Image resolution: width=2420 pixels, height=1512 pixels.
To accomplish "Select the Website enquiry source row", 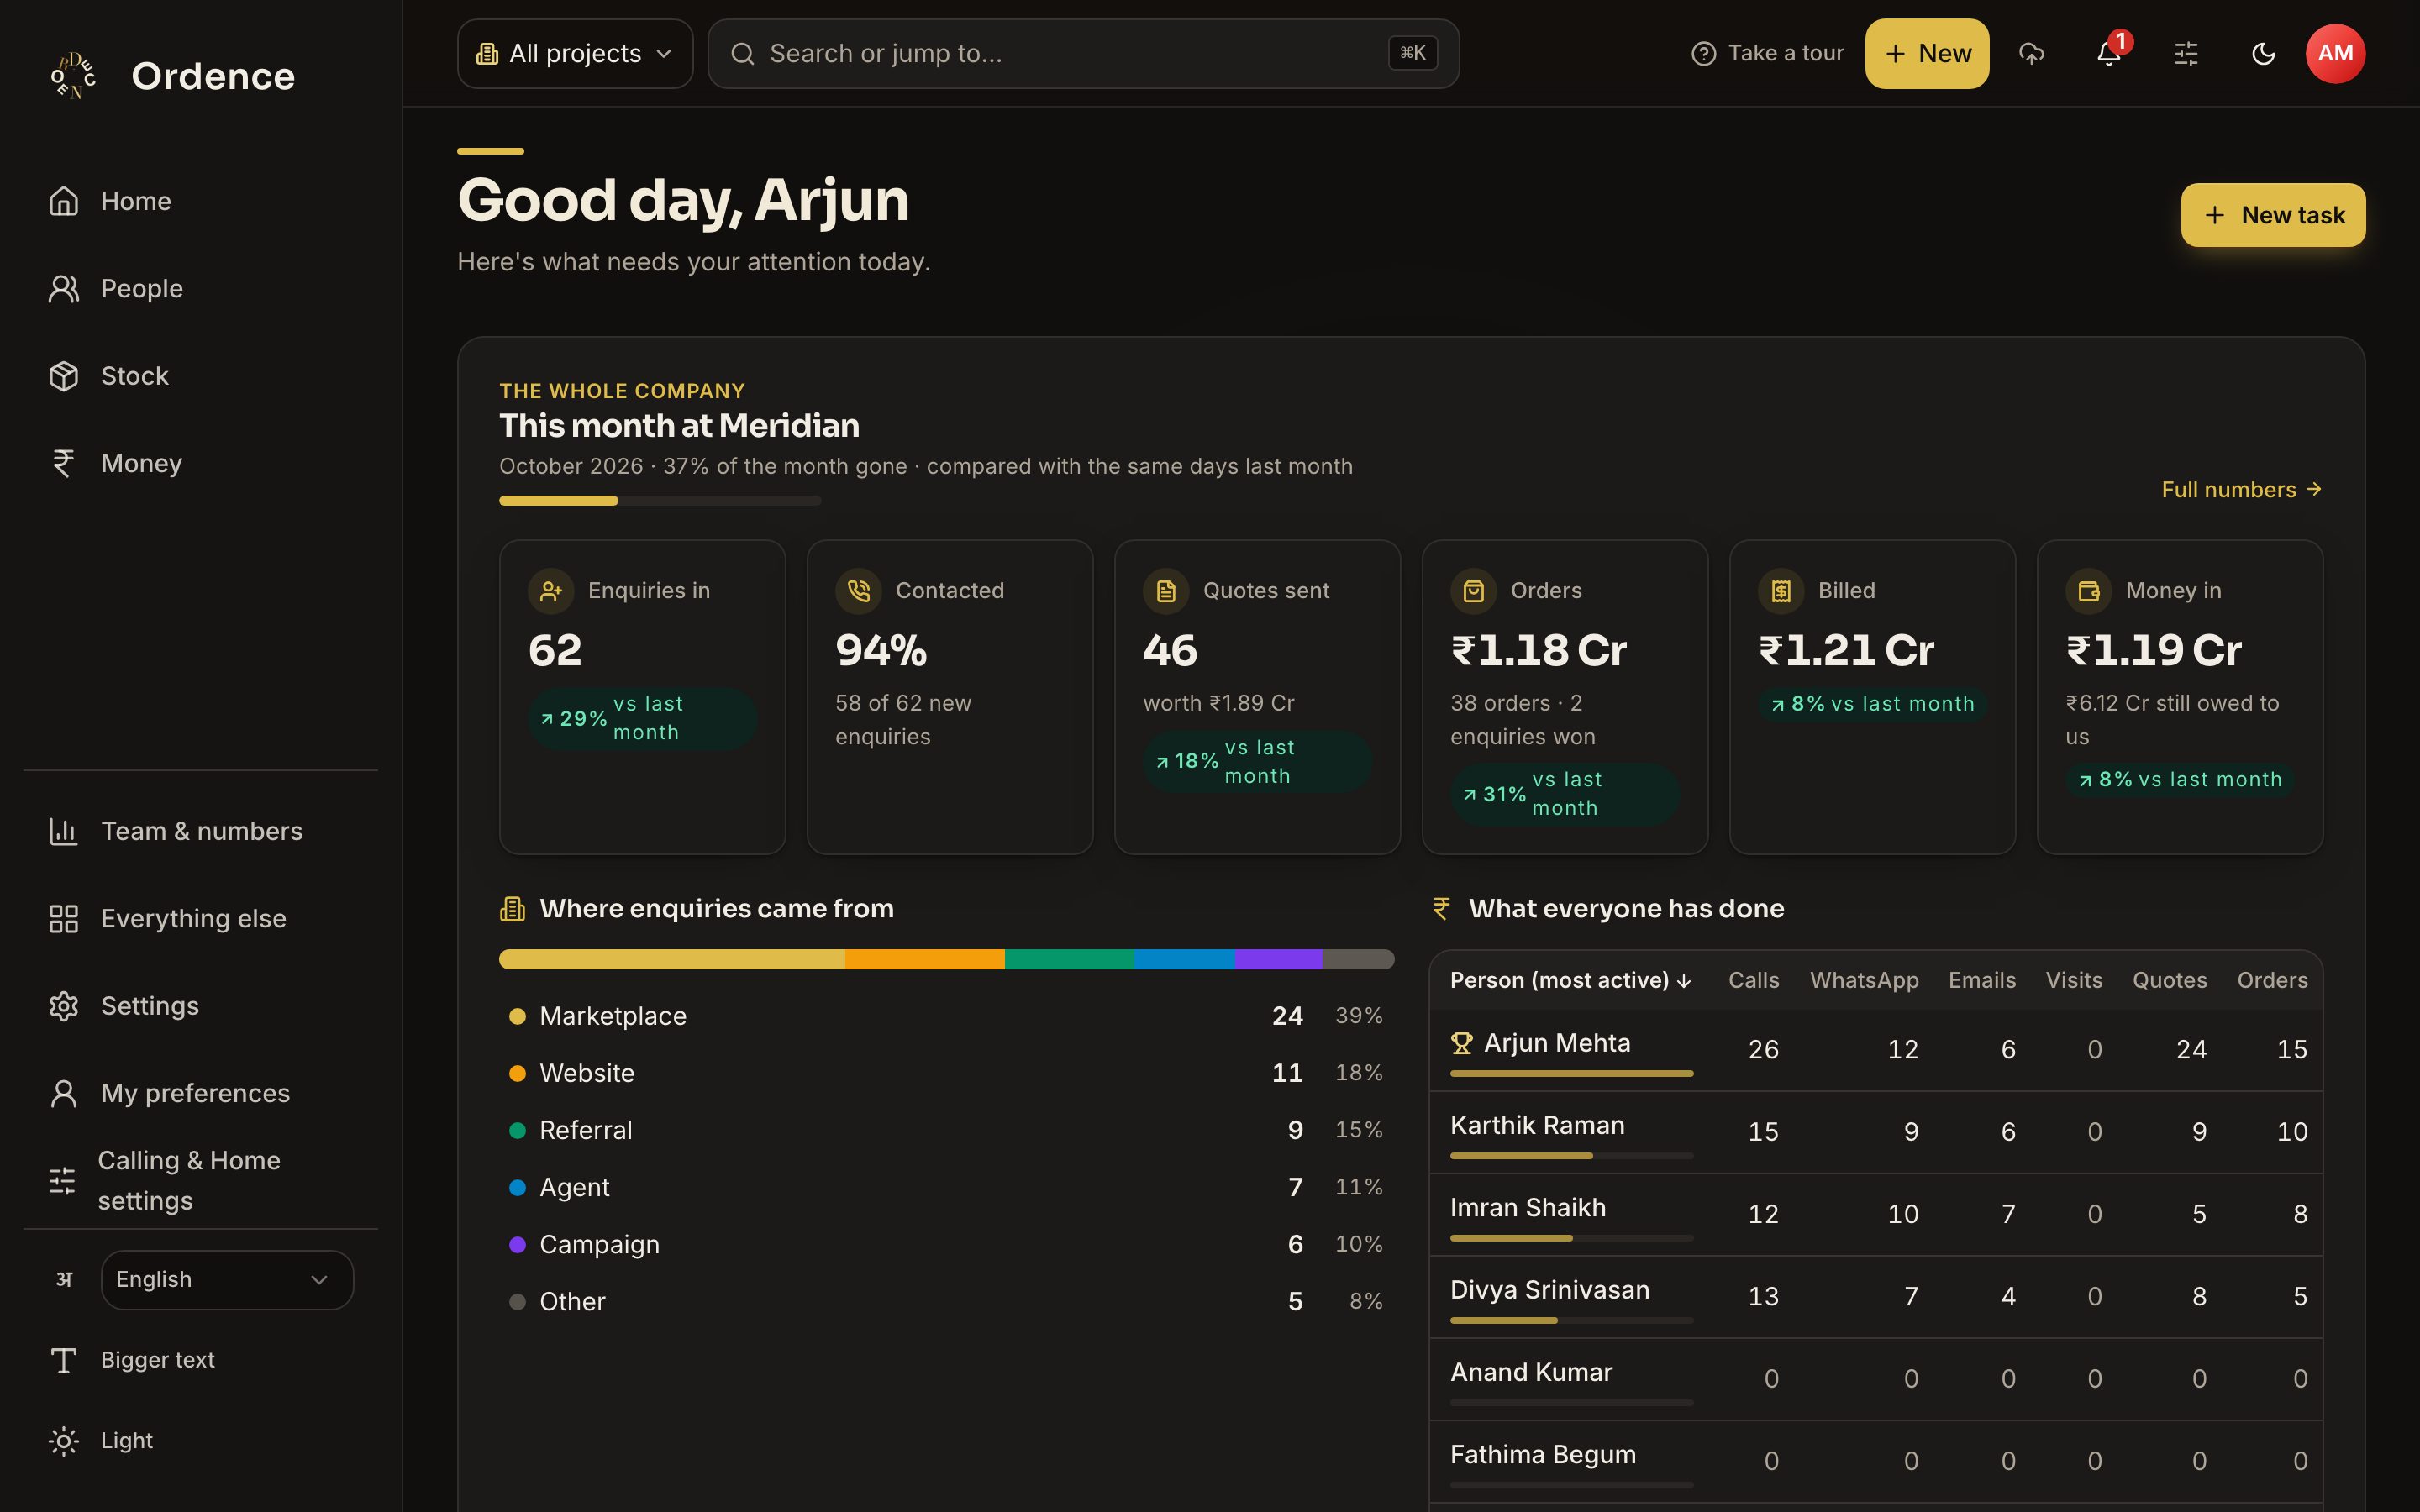I will pyautogui.click(x=946, y=1073).
